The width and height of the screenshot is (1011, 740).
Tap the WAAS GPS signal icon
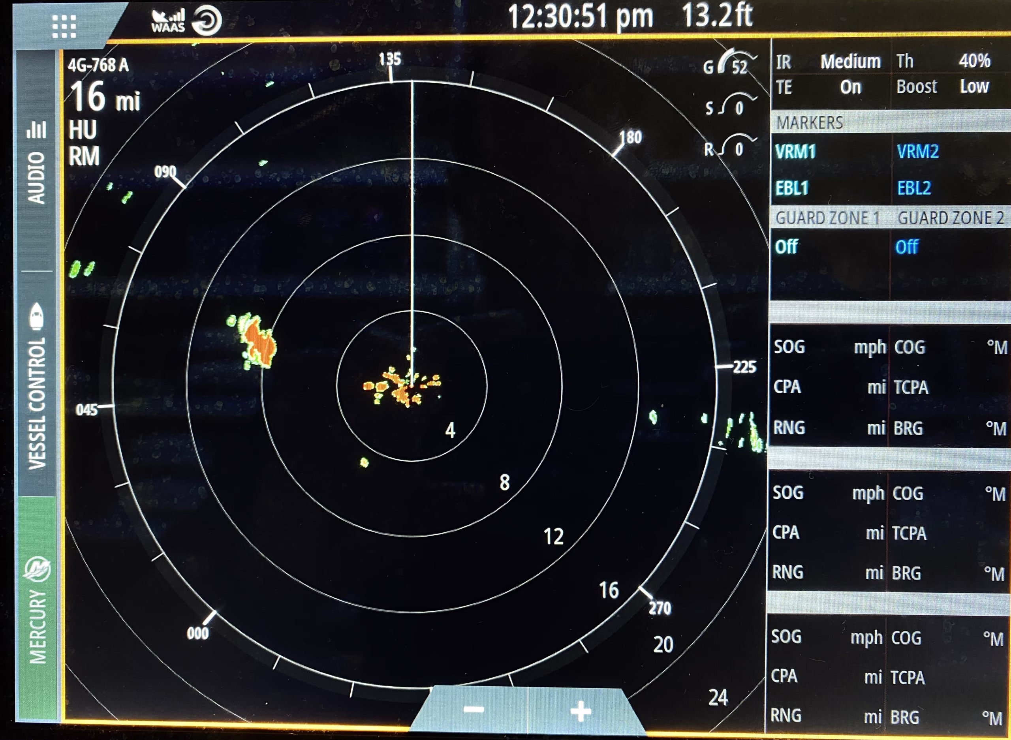pos(168,21)
